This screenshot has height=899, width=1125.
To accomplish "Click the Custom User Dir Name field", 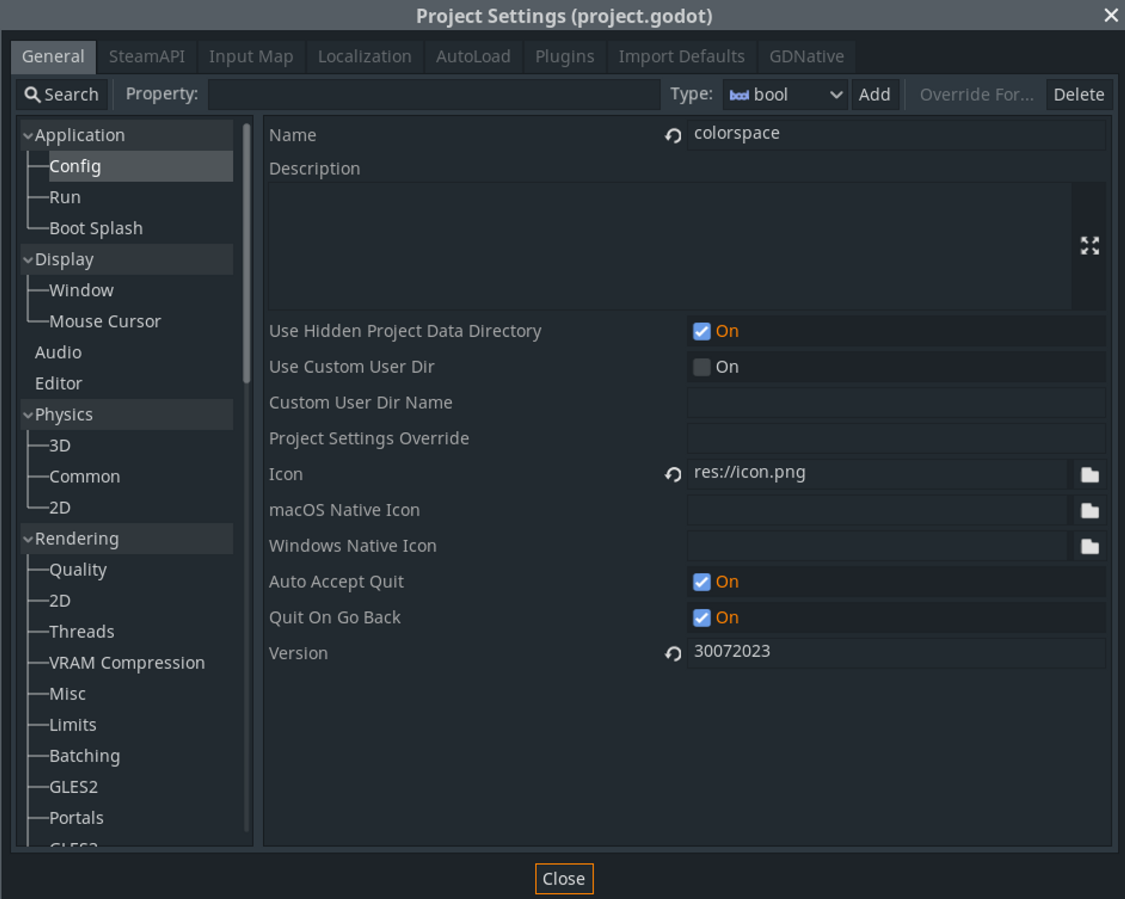I will [x=896, y=403].
